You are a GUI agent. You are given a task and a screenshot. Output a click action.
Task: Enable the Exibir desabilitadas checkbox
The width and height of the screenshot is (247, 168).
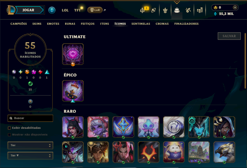pyautogui.click(x=9, y=128)
